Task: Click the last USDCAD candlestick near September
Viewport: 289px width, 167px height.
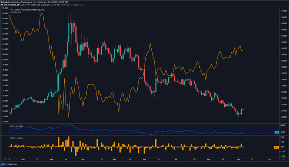Action: 243,110
